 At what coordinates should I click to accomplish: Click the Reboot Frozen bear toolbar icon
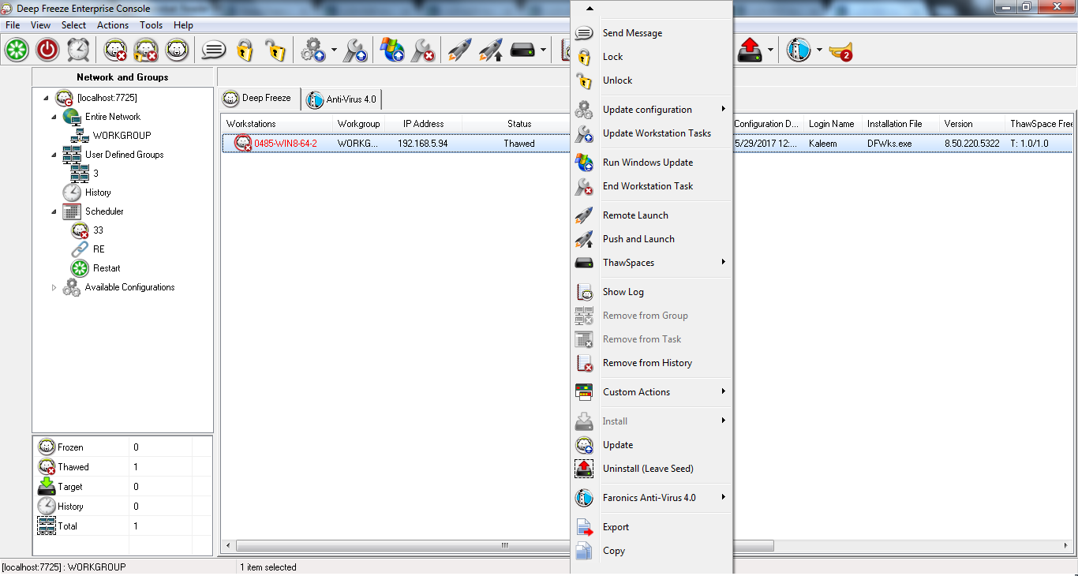[177, 50]
